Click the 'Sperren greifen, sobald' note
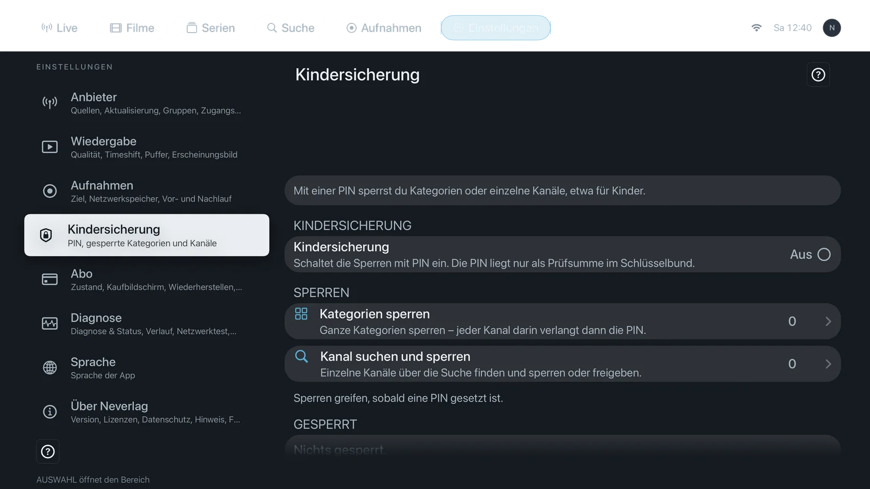This screenshot has width=870, height=489. tap(398, 398)
